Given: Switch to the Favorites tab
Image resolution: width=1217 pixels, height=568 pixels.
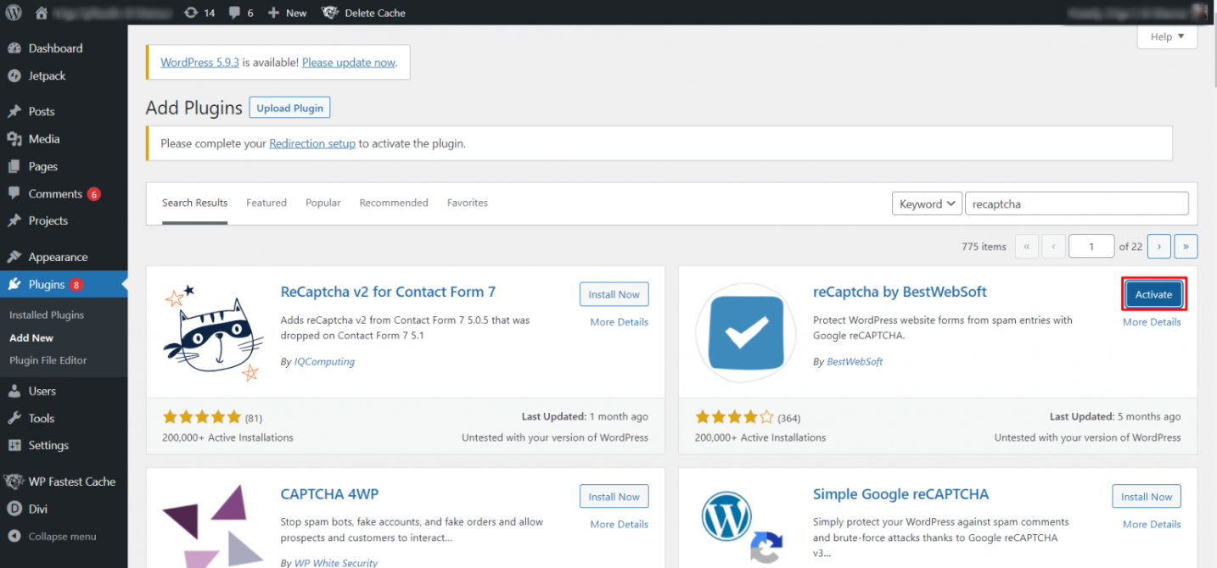Looking at the screenshot, I should click(x=468, y=203).
